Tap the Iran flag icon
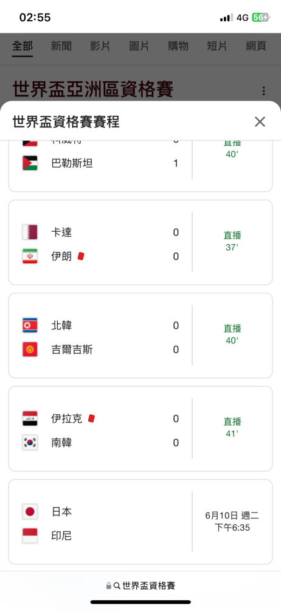Image resolution: width=281 pixels, height=610 pixels. (30, 256)
